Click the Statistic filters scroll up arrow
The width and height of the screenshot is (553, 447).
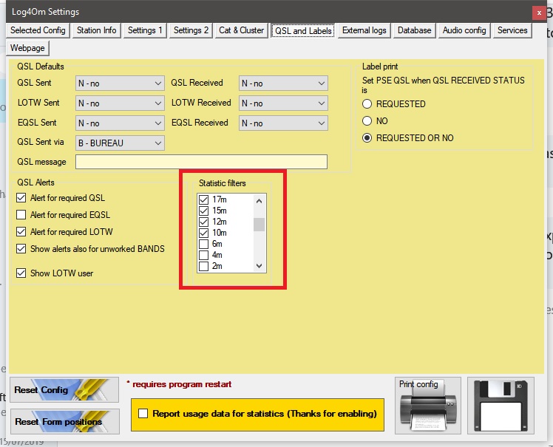tap(259, 201)
